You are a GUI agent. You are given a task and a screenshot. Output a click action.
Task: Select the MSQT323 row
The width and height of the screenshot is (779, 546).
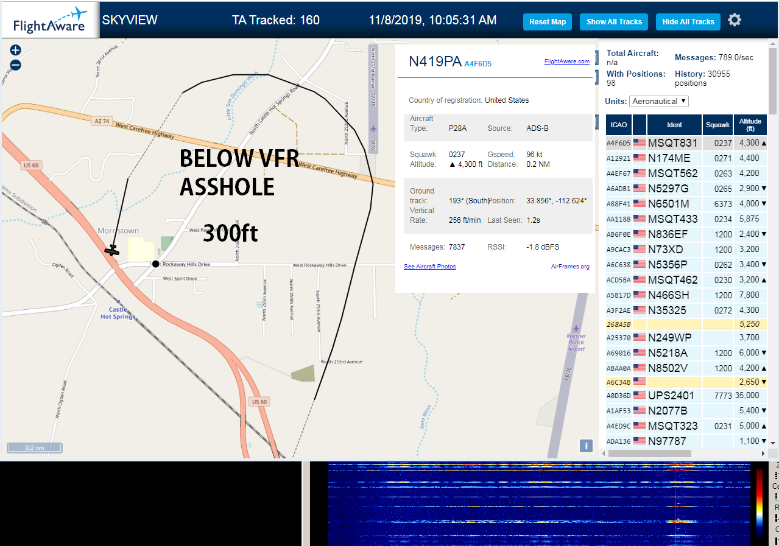tap(686, 426)
